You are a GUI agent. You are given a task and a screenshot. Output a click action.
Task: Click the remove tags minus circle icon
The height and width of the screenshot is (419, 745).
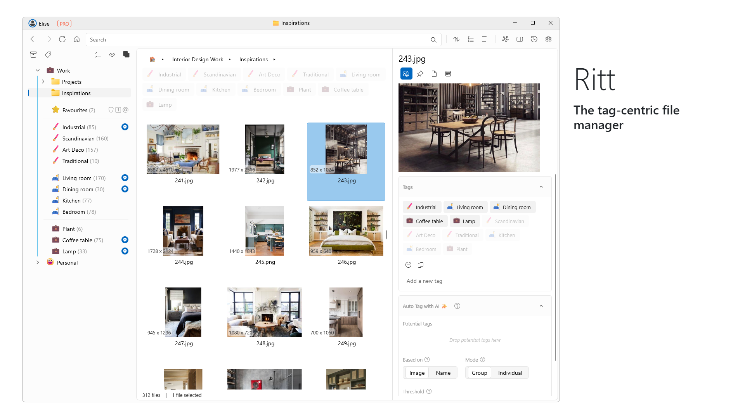coord(408,265)
